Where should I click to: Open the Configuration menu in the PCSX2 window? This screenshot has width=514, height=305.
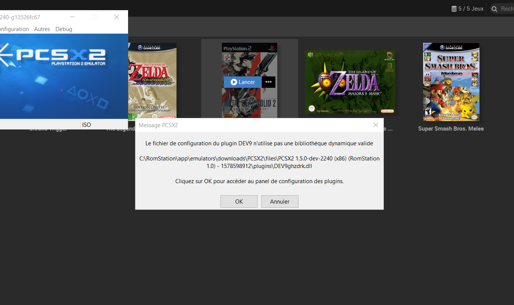14,29
